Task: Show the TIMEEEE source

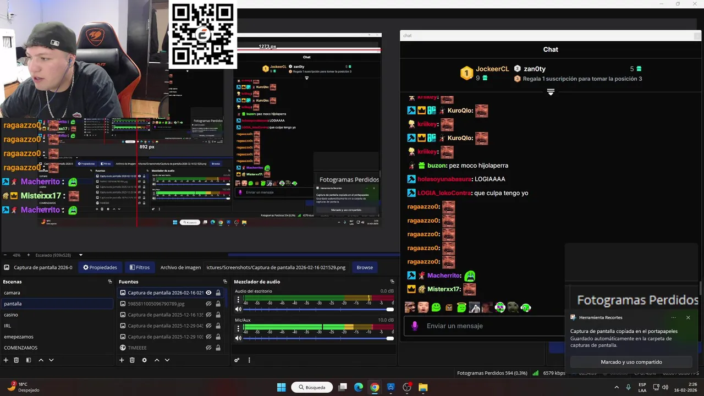Action: tap(208, 348)
